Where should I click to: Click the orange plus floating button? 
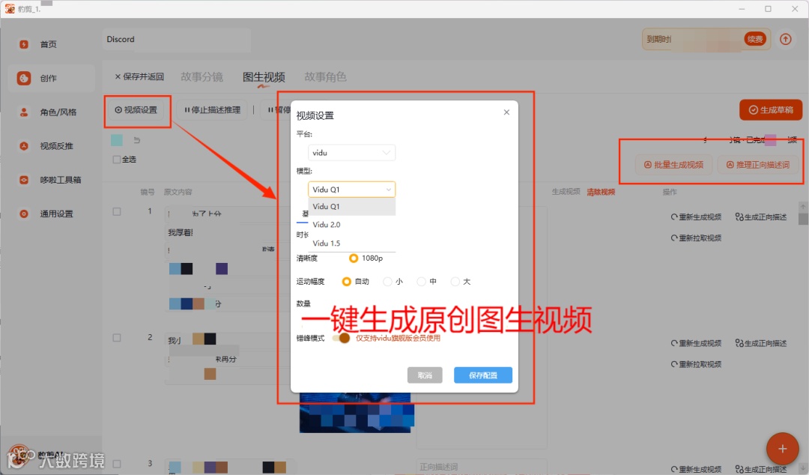782,449
